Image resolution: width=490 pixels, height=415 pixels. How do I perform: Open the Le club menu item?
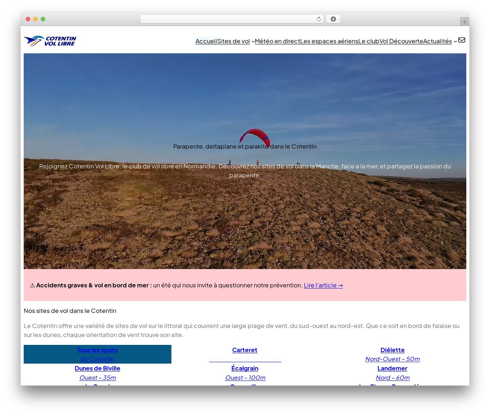pyautogui.click(x=369, y=41)
